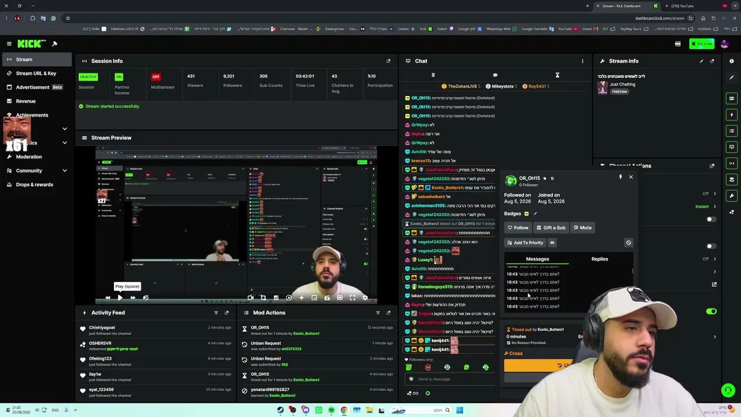Screen dimensions: 741x417
Task: Toggle the second grey Channel Actions switch
Action: coord(711,246)
